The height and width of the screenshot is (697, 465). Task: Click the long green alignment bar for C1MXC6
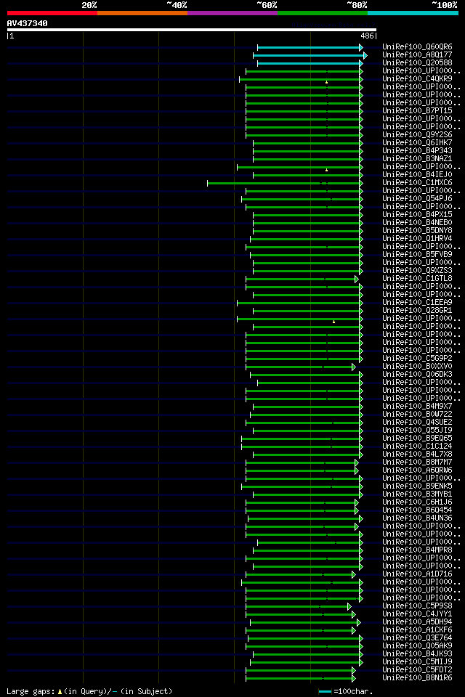coord(285,183)
